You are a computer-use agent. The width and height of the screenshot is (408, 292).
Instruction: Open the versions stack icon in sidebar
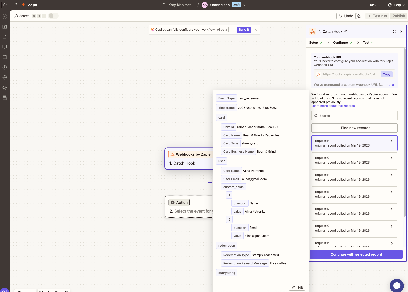tap(5, 98)
